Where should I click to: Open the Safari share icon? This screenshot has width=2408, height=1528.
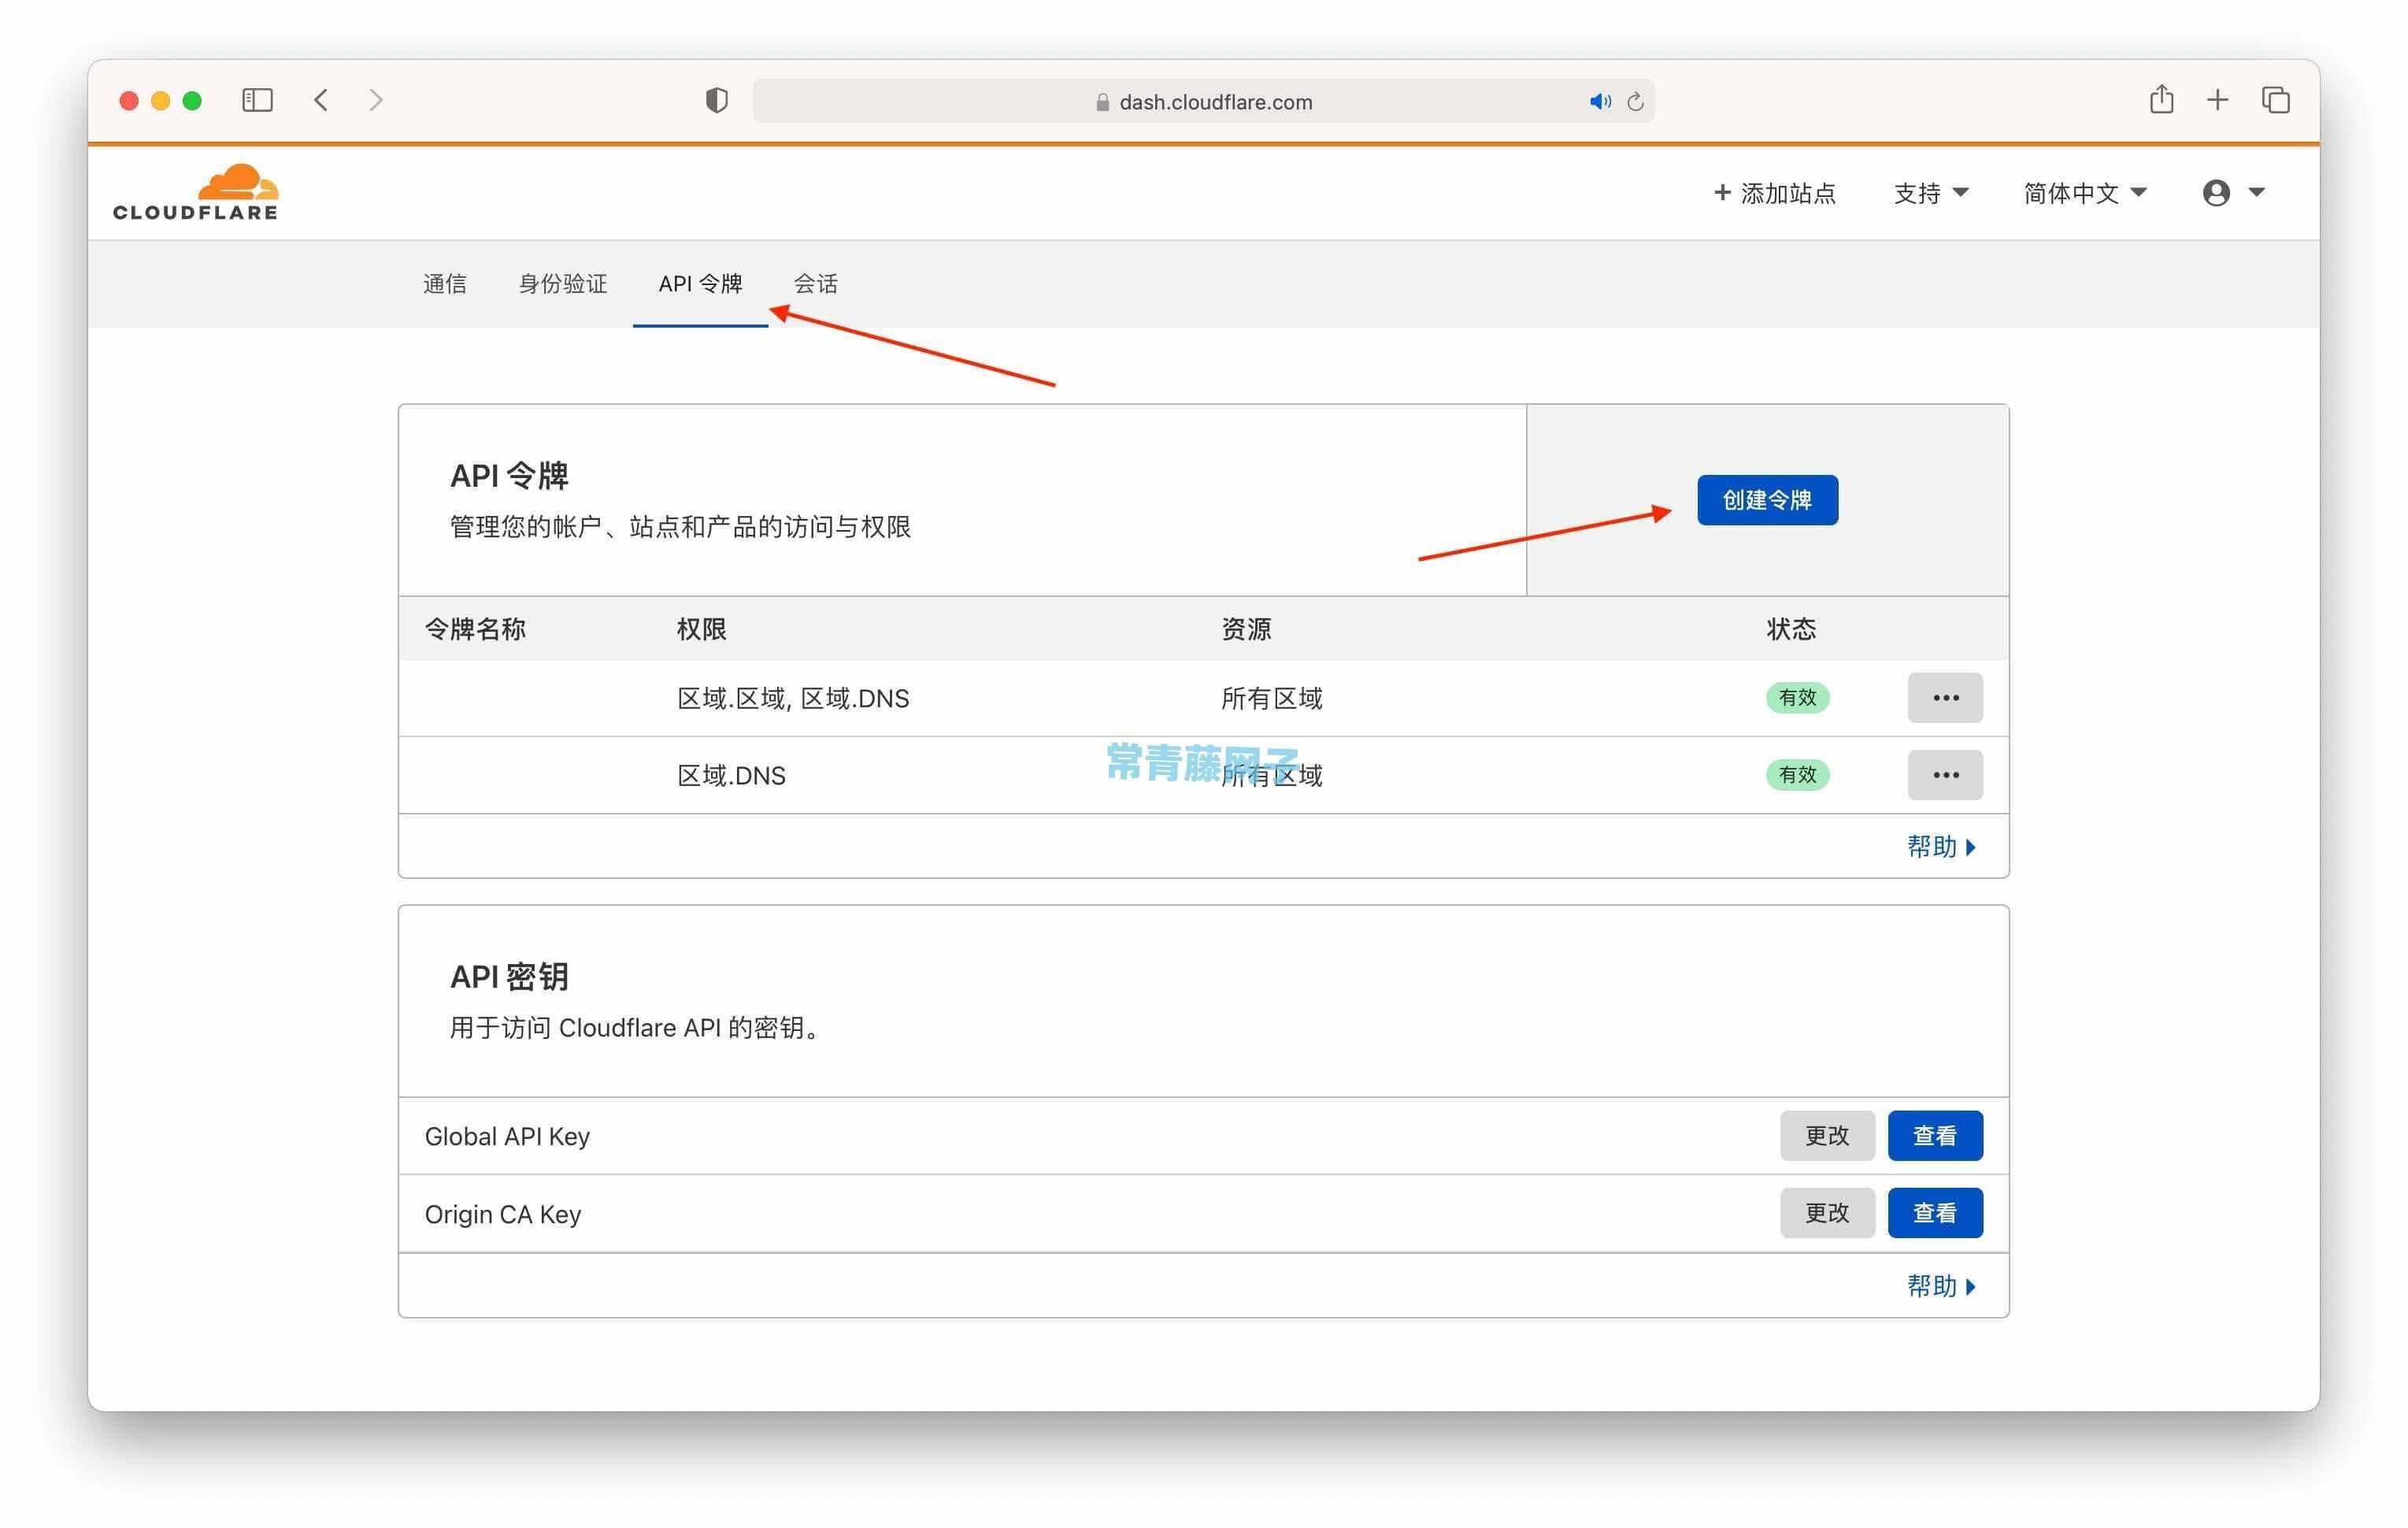click(2161, 99)
